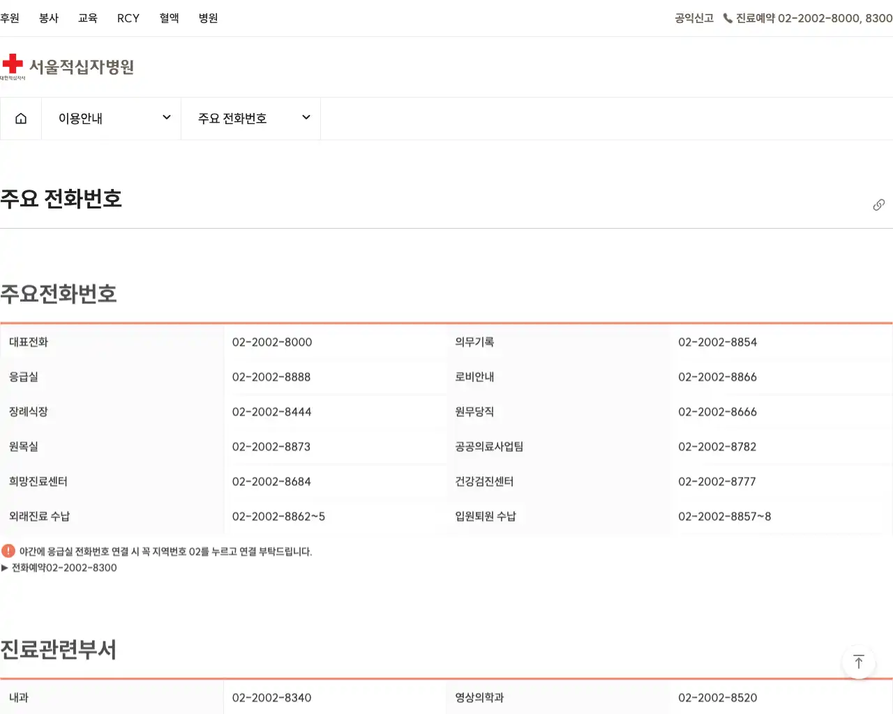Select the 후원 menu item
The height and width of the screenshot is (714, 893).
10,19
